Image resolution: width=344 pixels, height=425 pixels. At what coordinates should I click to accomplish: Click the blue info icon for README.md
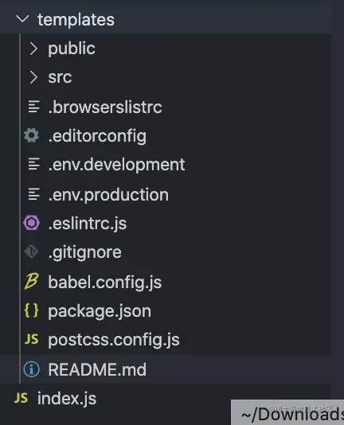pos(32,369)
